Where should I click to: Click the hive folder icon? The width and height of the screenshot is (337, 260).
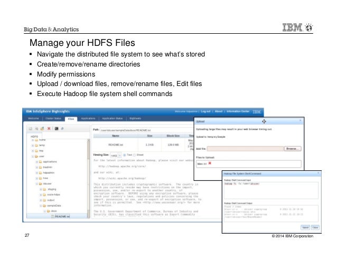[40, 178]
